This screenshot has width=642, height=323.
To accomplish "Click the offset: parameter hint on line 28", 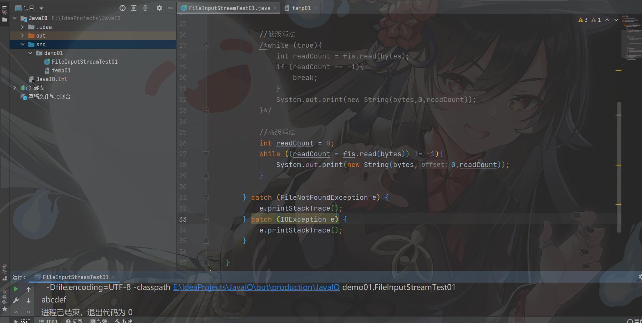I will (x=434, y=165).
